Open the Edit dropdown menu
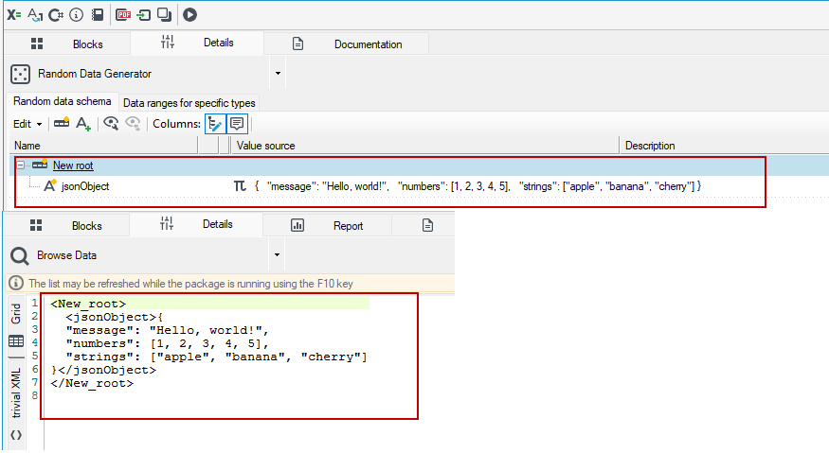Viewport: 829px width, 453px height. [27, 124]
